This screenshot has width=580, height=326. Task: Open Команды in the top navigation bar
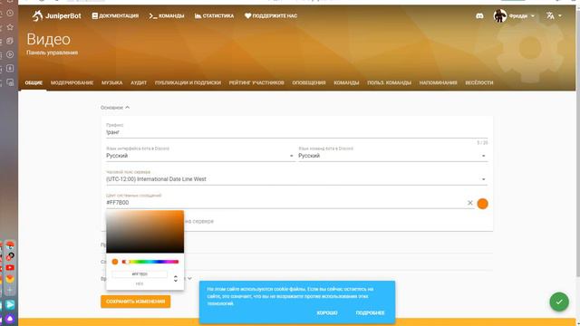pyautogui.click(x=167, y=16)
